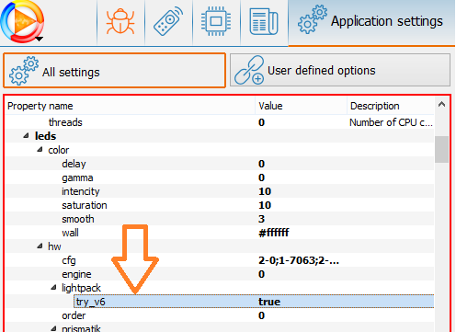Open the CPU chip tab icon
Screen dimensions: 456x332
216,21
